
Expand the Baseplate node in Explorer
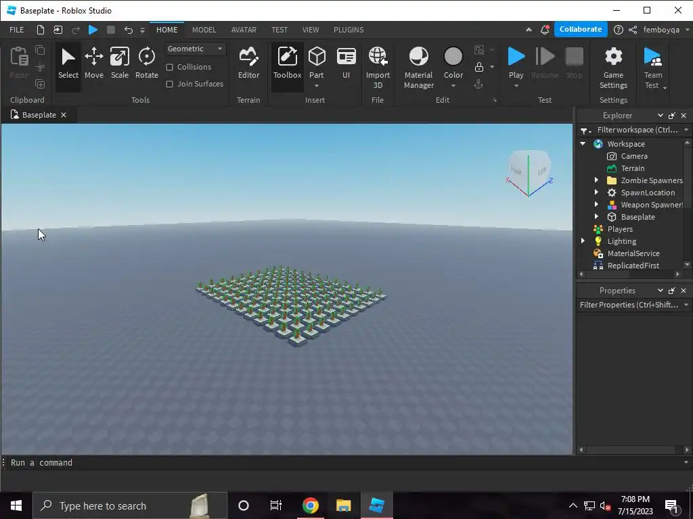pyautogui.click(x=596, y=217)
